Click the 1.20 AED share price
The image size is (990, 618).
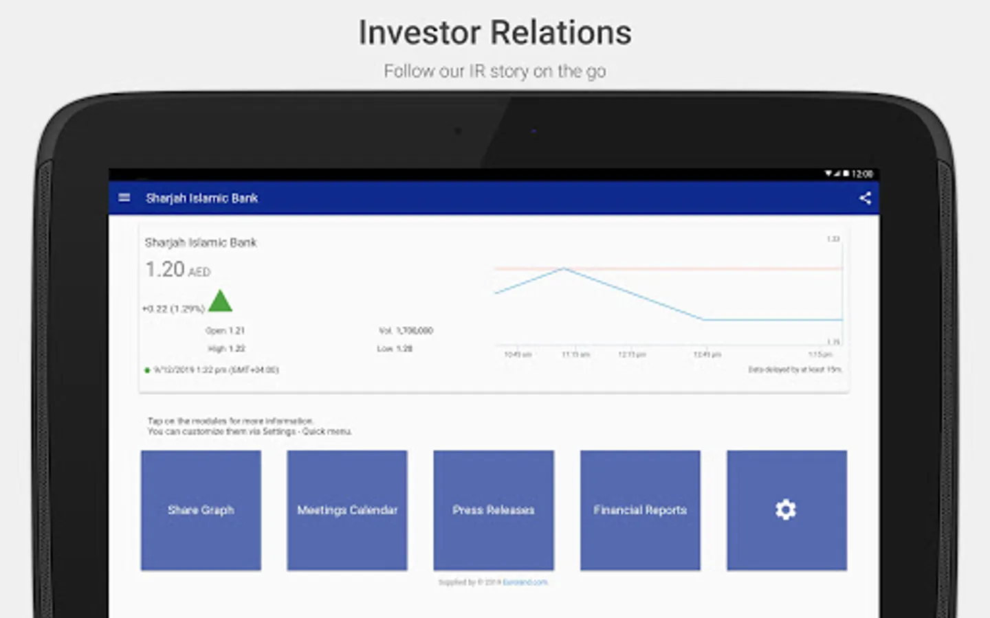(x=177, y=269)
